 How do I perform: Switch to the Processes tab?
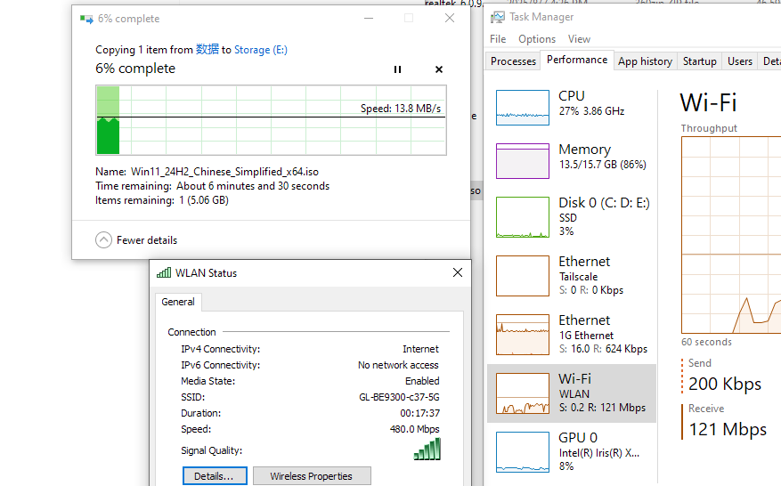514,61
